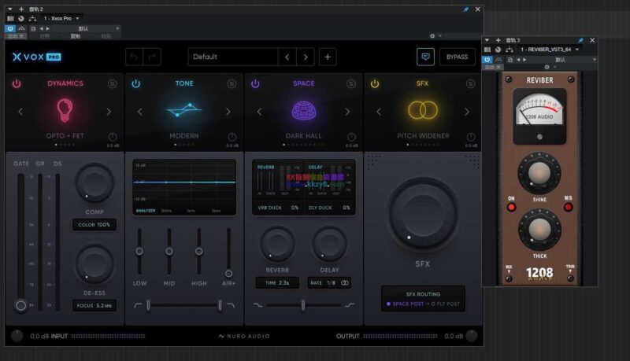This screenshot has width=630, height=361.
Task: Go to previous preset with left chevron
Action: pyautogui.click(x=287, y=57)
